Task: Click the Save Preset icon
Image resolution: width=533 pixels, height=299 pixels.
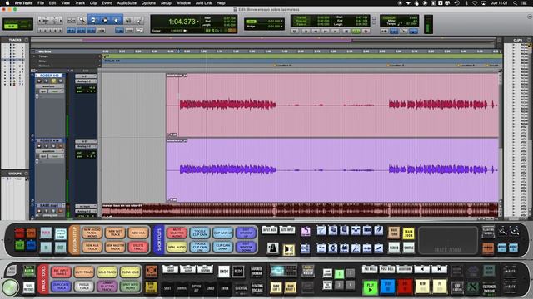Action: pos(29,288)
